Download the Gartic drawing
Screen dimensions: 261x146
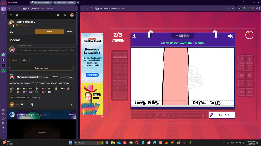(x=134, y=36)
